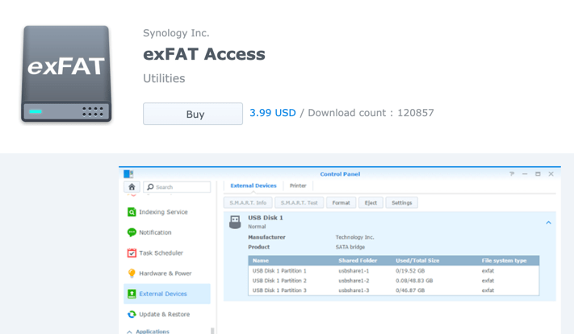
Task: Click the USB Disk 1 heading
Action: (x=266, y=218)
